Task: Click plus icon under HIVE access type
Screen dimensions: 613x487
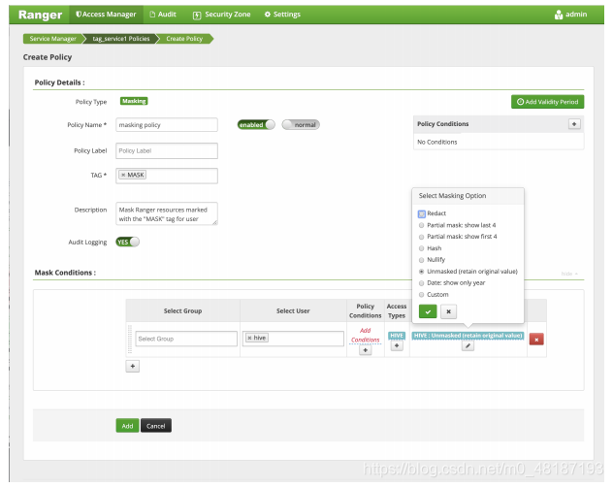Action: (x=397, y=345)
